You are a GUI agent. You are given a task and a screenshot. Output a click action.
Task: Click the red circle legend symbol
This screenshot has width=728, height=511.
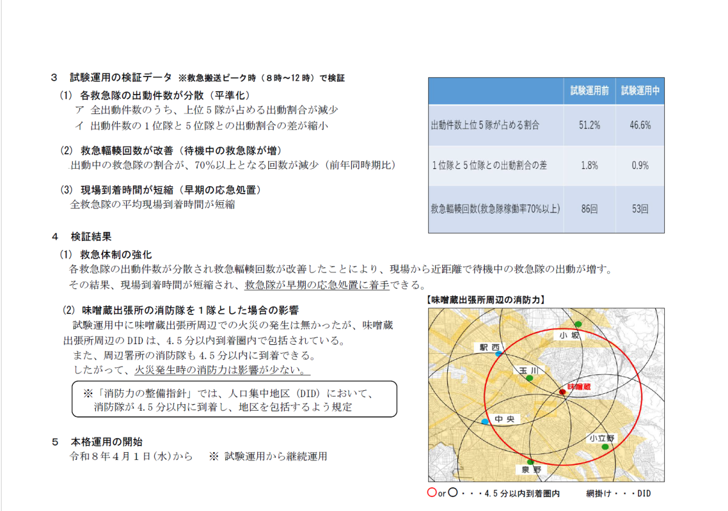coord(431,493)
